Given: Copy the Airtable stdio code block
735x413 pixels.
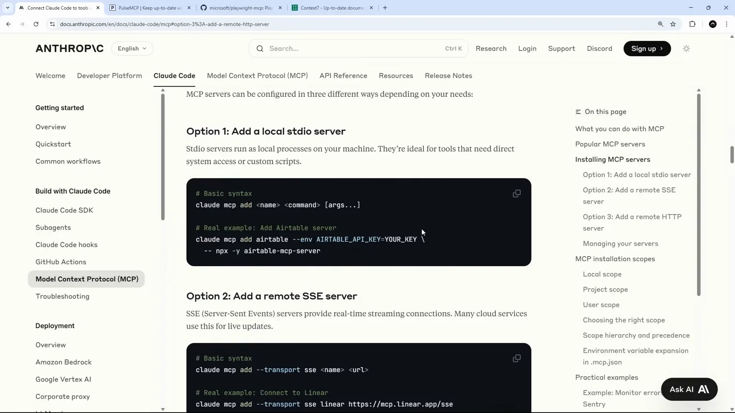Looking at the screenshot, I should coord(516,194).
